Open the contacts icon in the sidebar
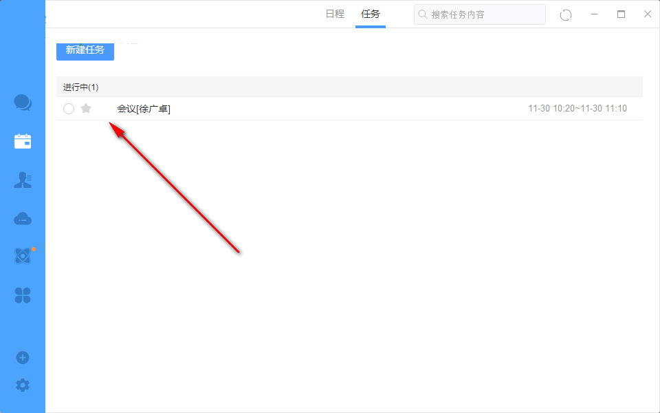This screenshot has height=413, width=660. (x=23, y=180)
